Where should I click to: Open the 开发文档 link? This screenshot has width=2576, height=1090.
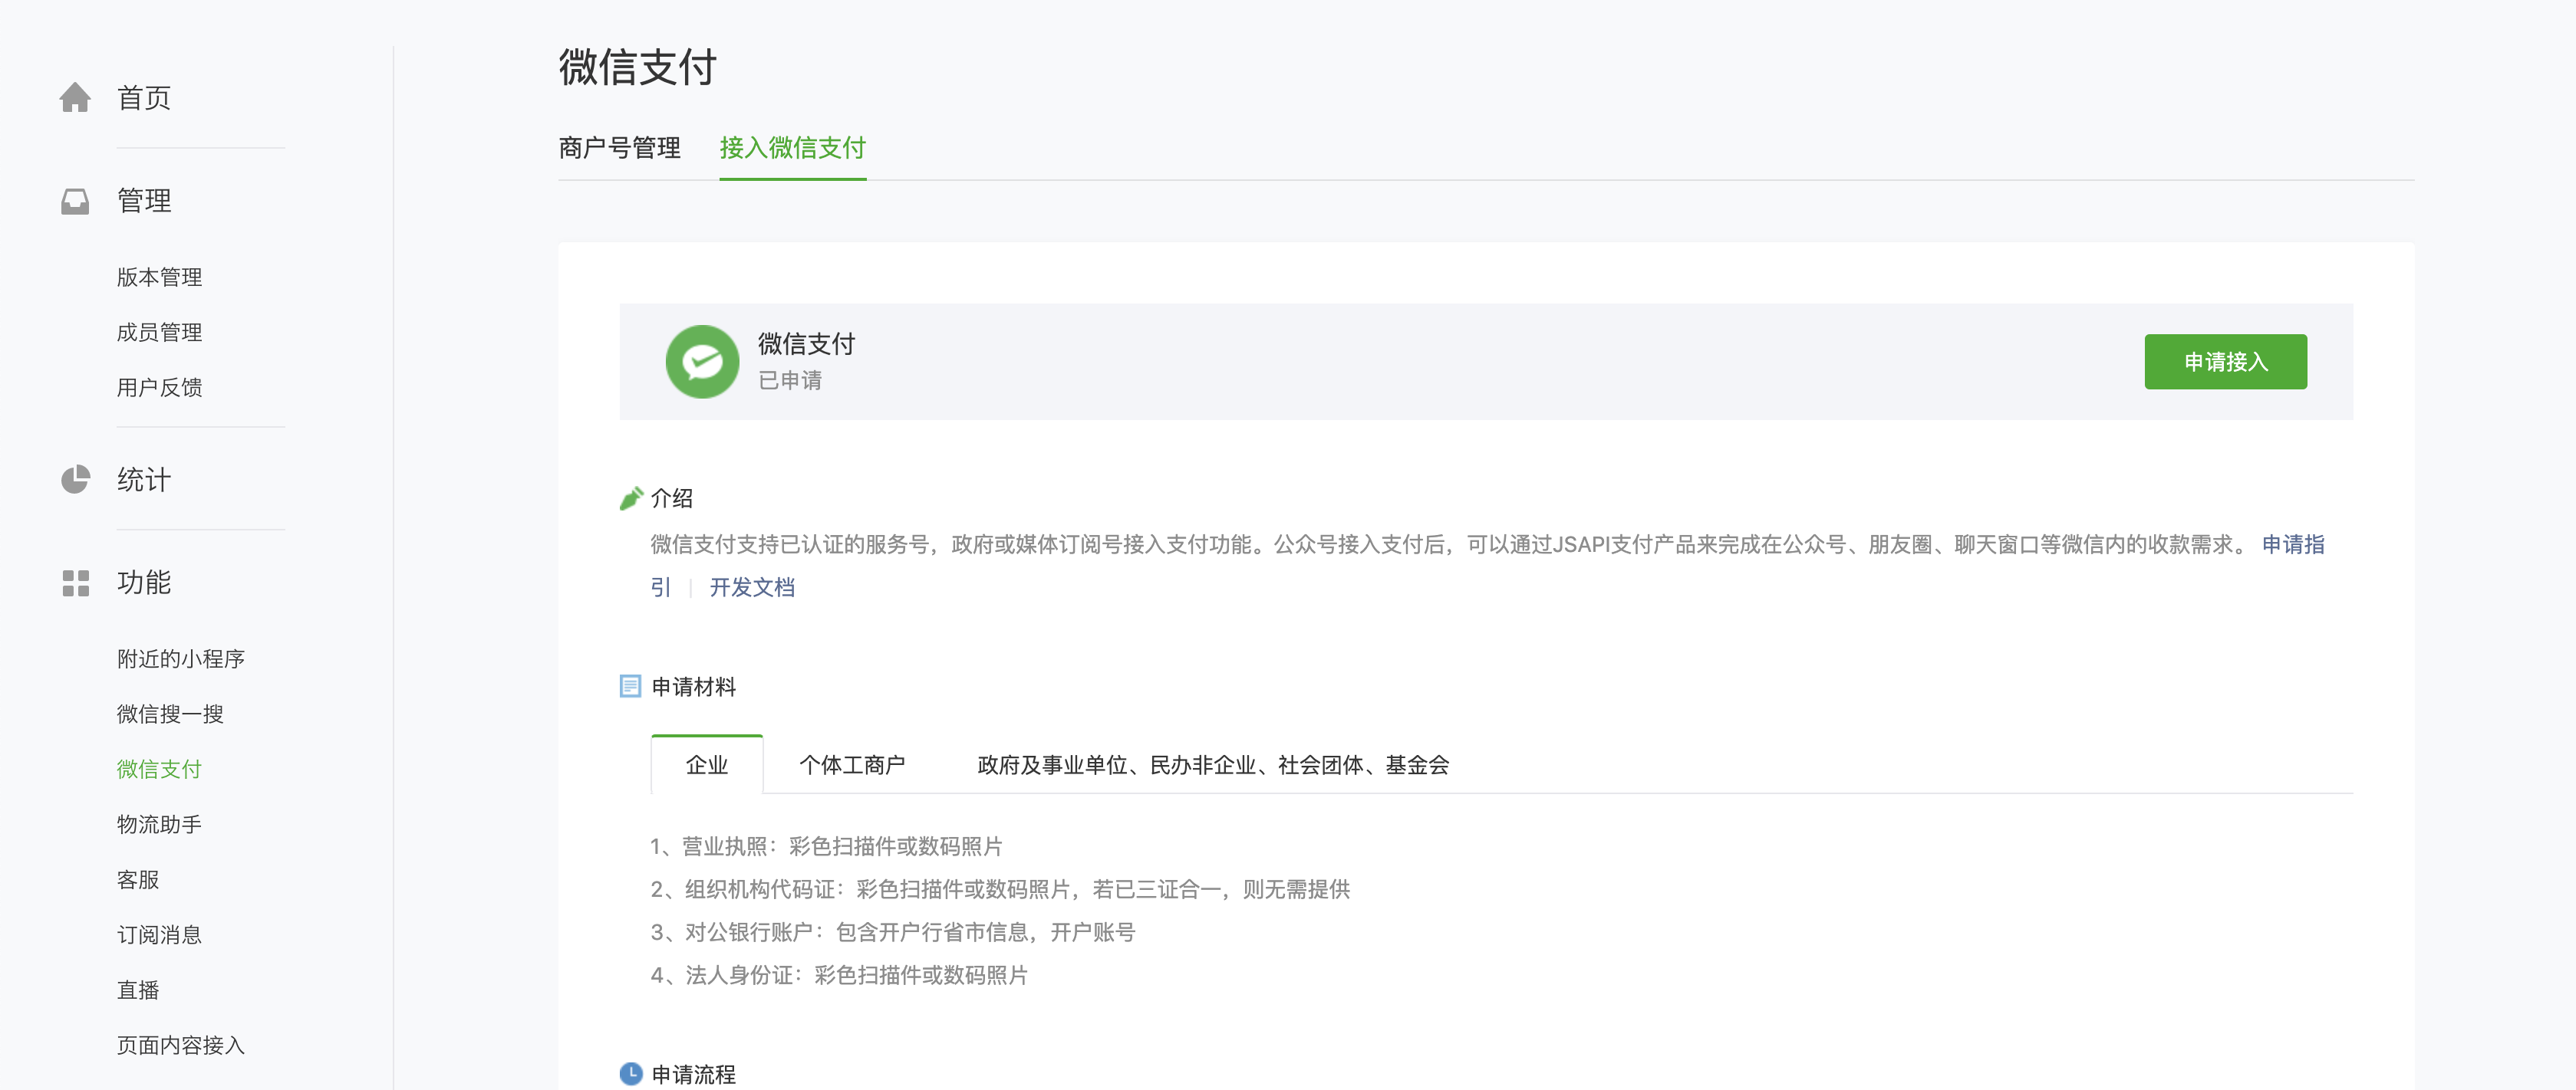(752, 587)
